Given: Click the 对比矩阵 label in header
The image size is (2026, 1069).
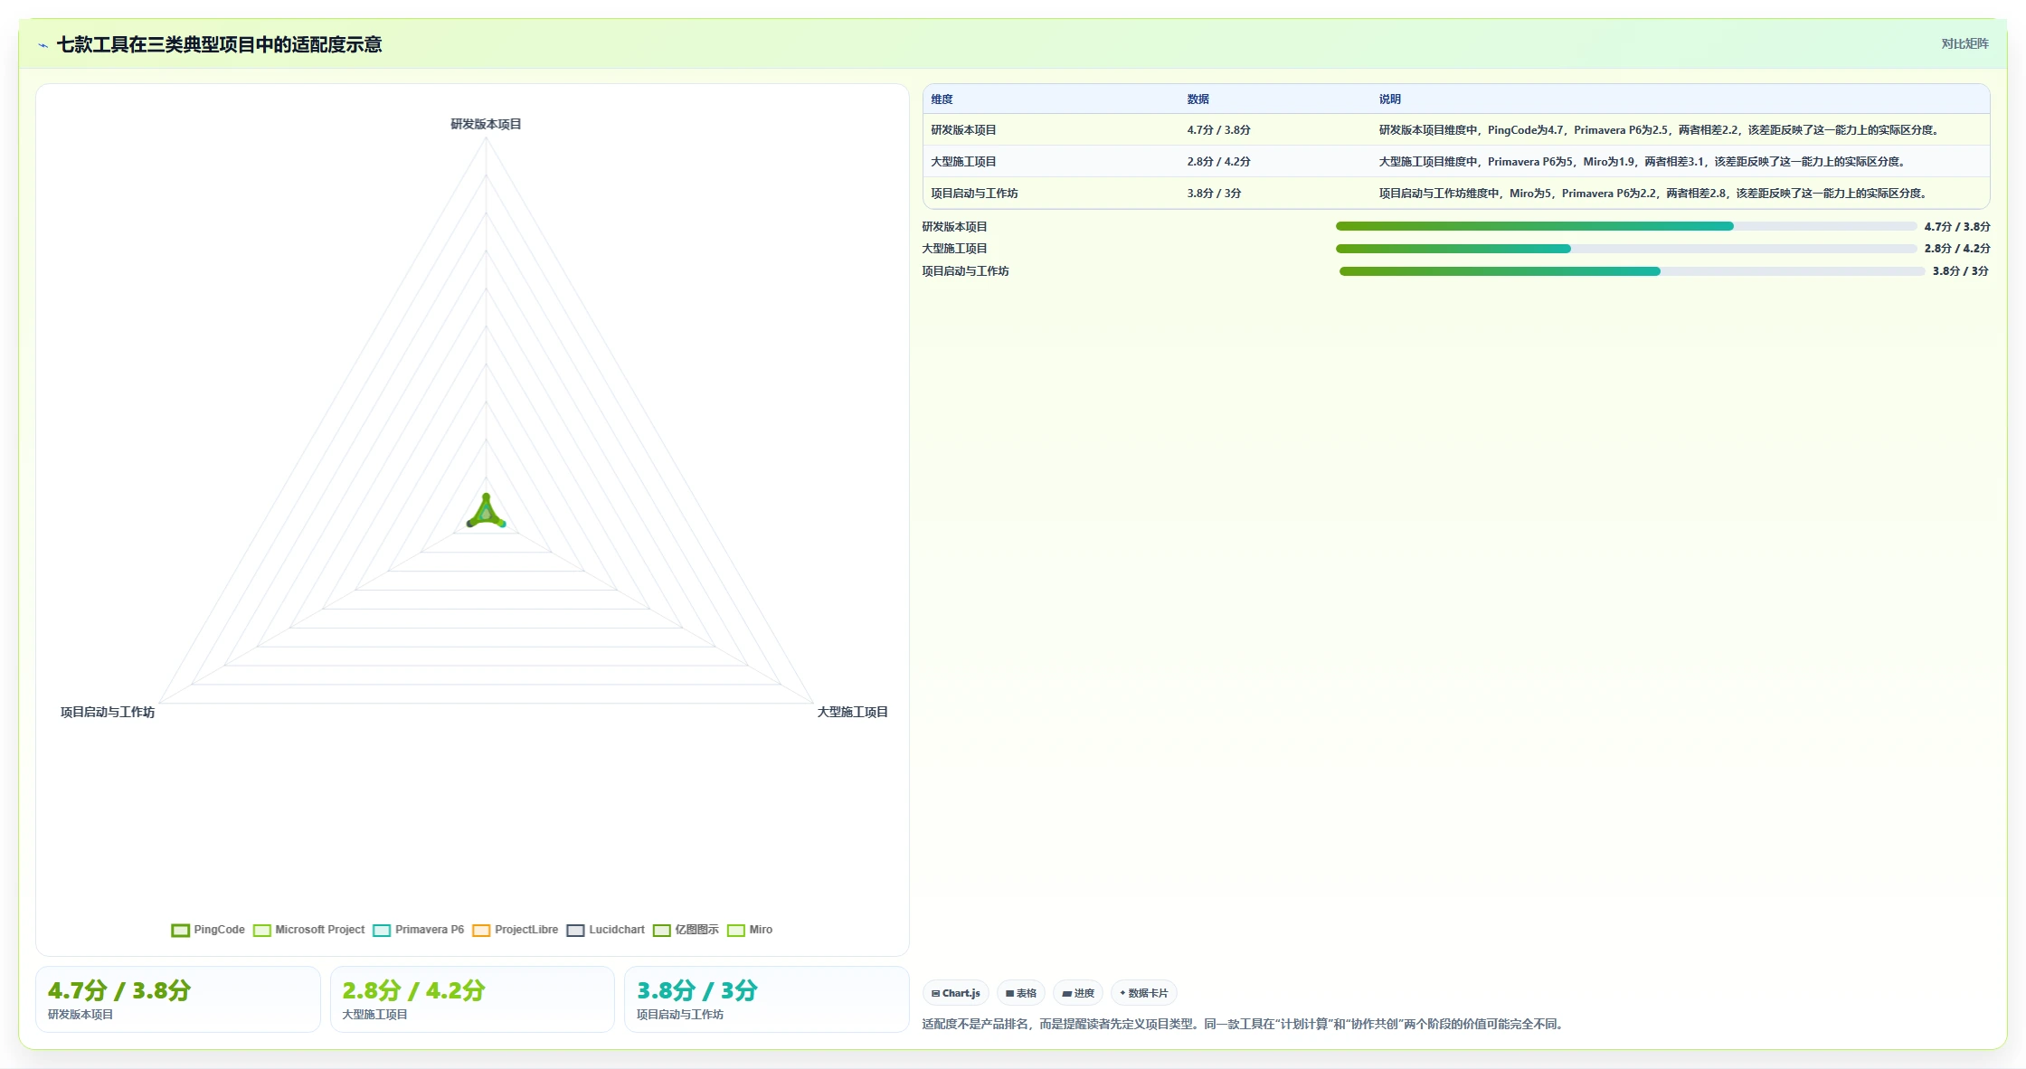Looking at the screenshot, I should pos(1964,43).
